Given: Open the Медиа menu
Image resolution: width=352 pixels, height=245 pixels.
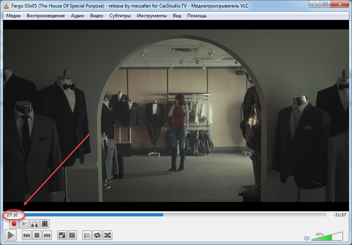Looking at the screenshot, I should pos(13,16).
